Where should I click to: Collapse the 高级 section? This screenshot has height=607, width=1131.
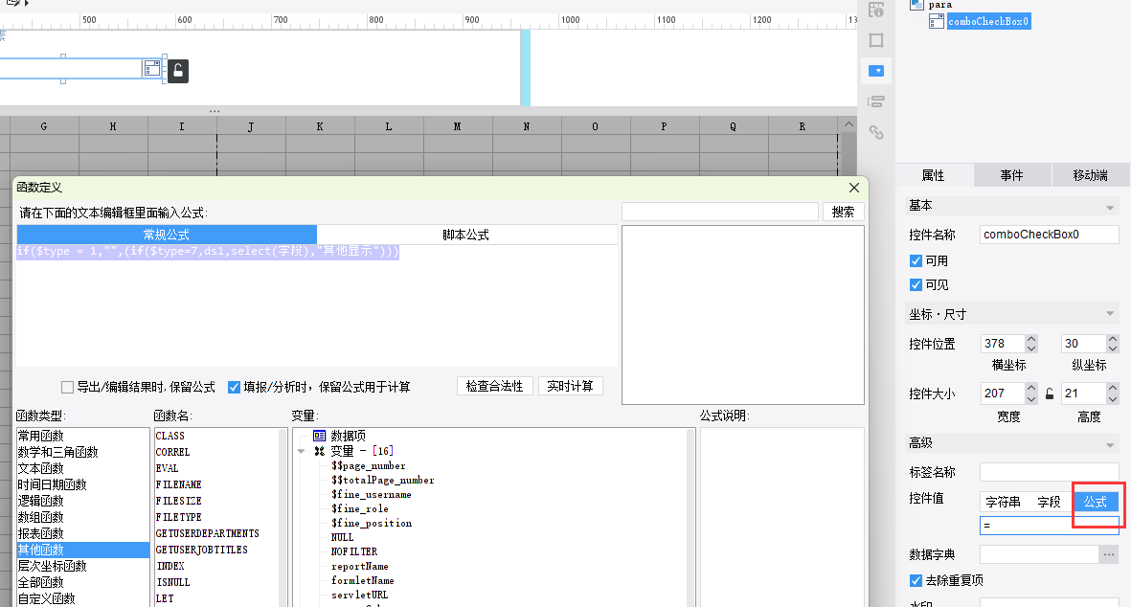[x=1110, y=445]
